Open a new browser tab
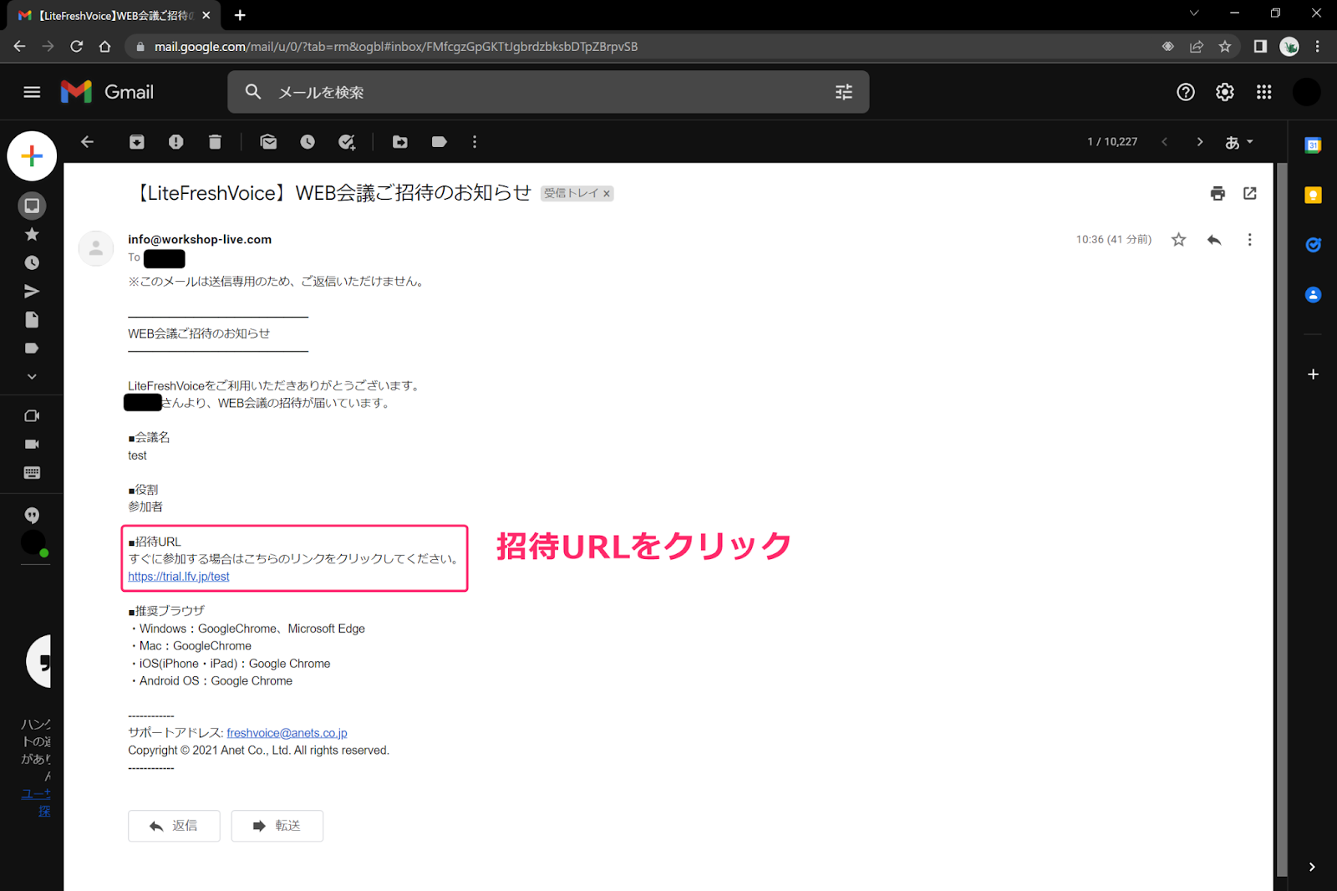The height and width of the screenshot is (891, 1337). 240,15
